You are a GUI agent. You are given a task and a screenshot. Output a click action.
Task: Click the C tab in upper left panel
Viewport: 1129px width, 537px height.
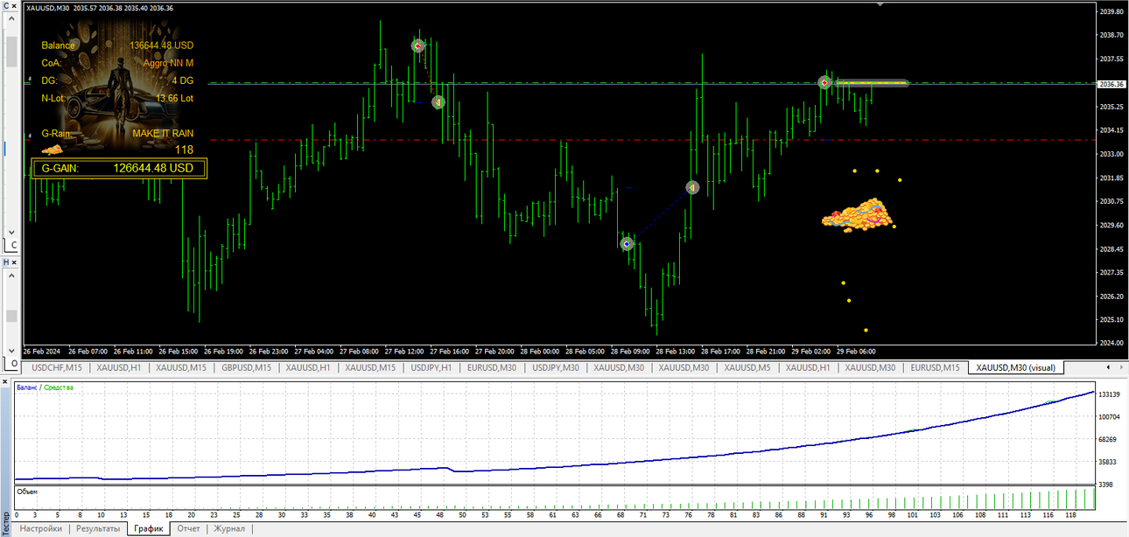[14, 246]
